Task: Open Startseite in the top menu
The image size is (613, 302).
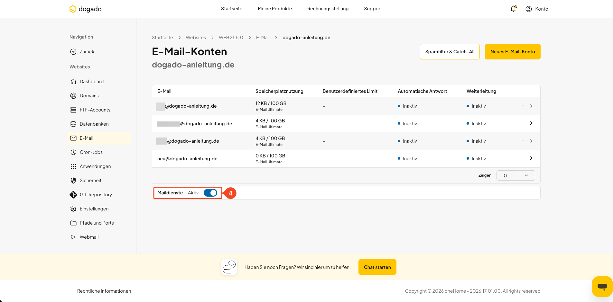Action: pos(232,9)
